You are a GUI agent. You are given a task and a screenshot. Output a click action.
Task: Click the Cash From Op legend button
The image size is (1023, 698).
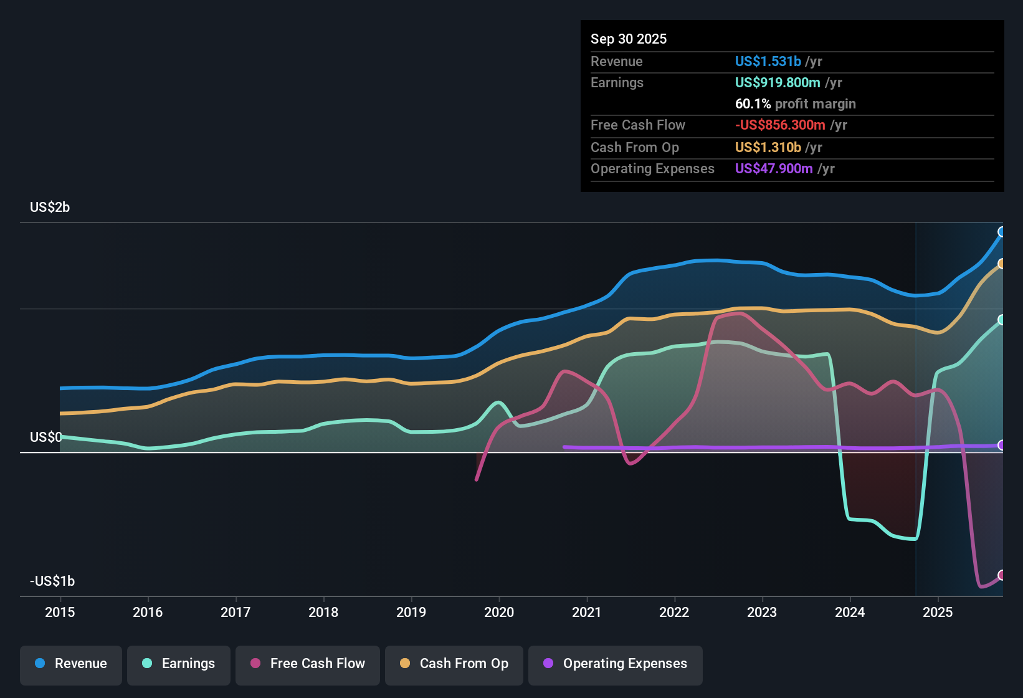click(x=454, y=664)
